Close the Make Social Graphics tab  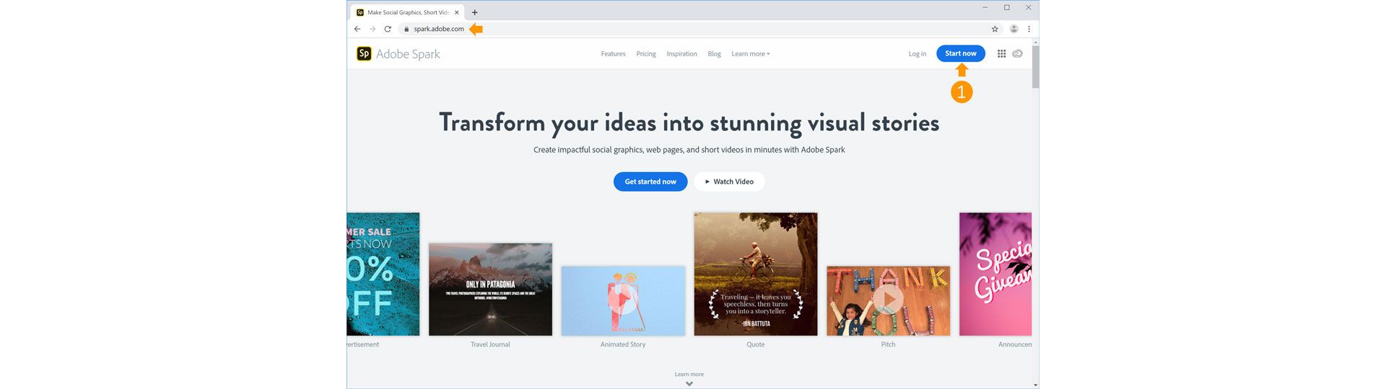[456, 12]
